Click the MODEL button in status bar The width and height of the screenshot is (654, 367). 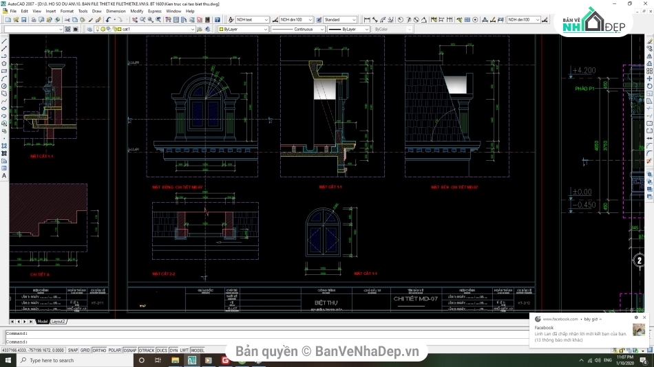click(x=197, y=350)
